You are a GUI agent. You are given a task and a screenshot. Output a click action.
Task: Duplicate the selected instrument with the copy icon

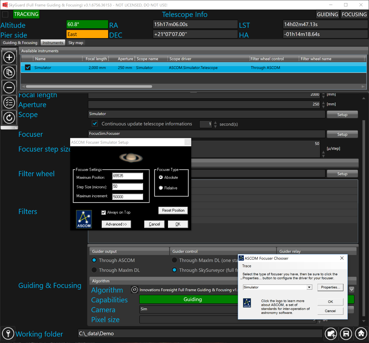click(x=9, y=73)
